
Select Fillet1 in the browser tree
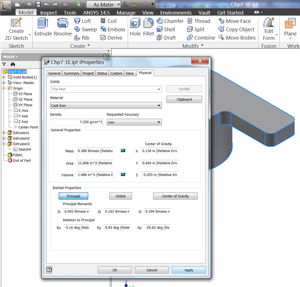[x=18, y=155]
